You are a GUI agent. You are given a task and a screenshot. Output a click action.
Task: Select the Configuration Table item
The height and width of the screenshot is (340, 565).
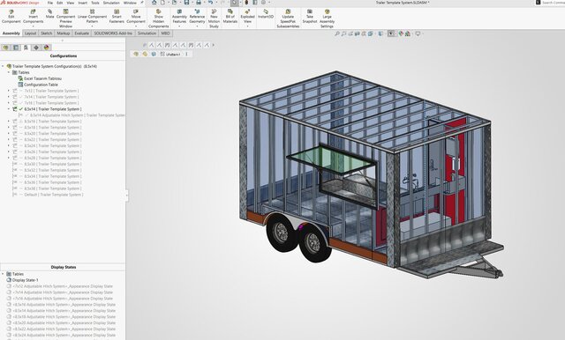point(38,85)
